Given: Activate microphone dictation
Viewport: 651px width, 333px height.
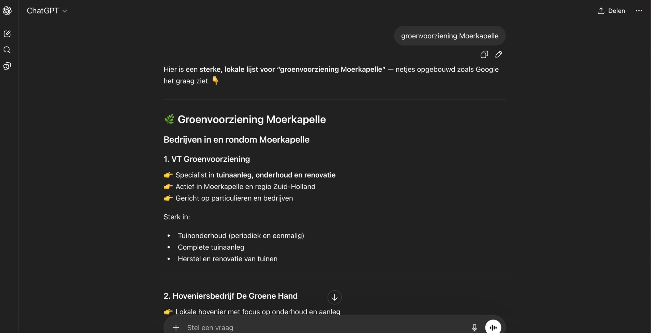Looking at the screenshot, I should 474,327.
